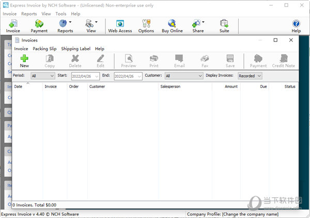The image size is (310, 218).
Task: Click the Share thumbs-up icon
Action: click(196, 23)
